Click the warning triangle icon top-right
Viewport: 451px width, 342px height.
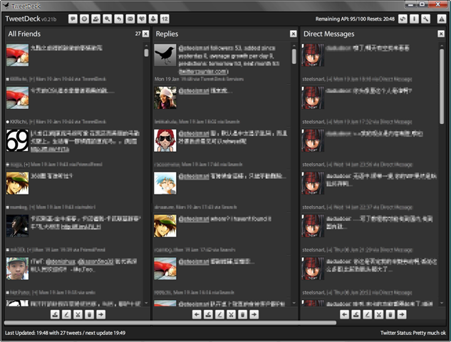click(x=442, y=19)
